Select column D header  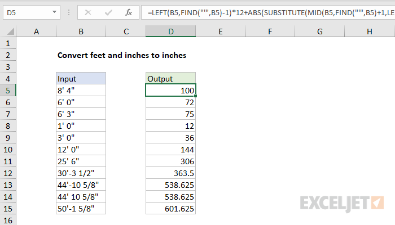point(171,31)
